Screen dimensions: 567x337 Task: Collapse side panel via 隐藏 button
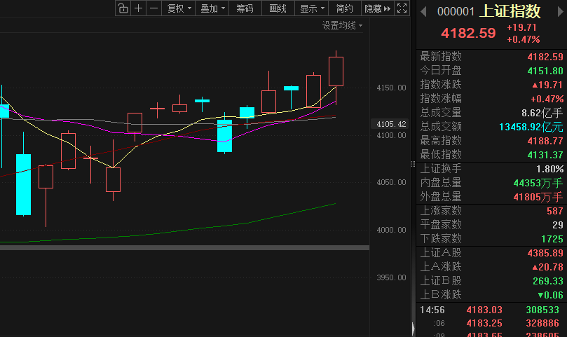point(378,8)
